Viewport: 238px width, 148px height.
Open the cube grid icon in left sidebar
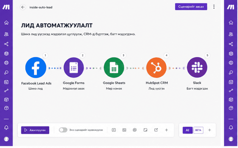coord(6,54)
